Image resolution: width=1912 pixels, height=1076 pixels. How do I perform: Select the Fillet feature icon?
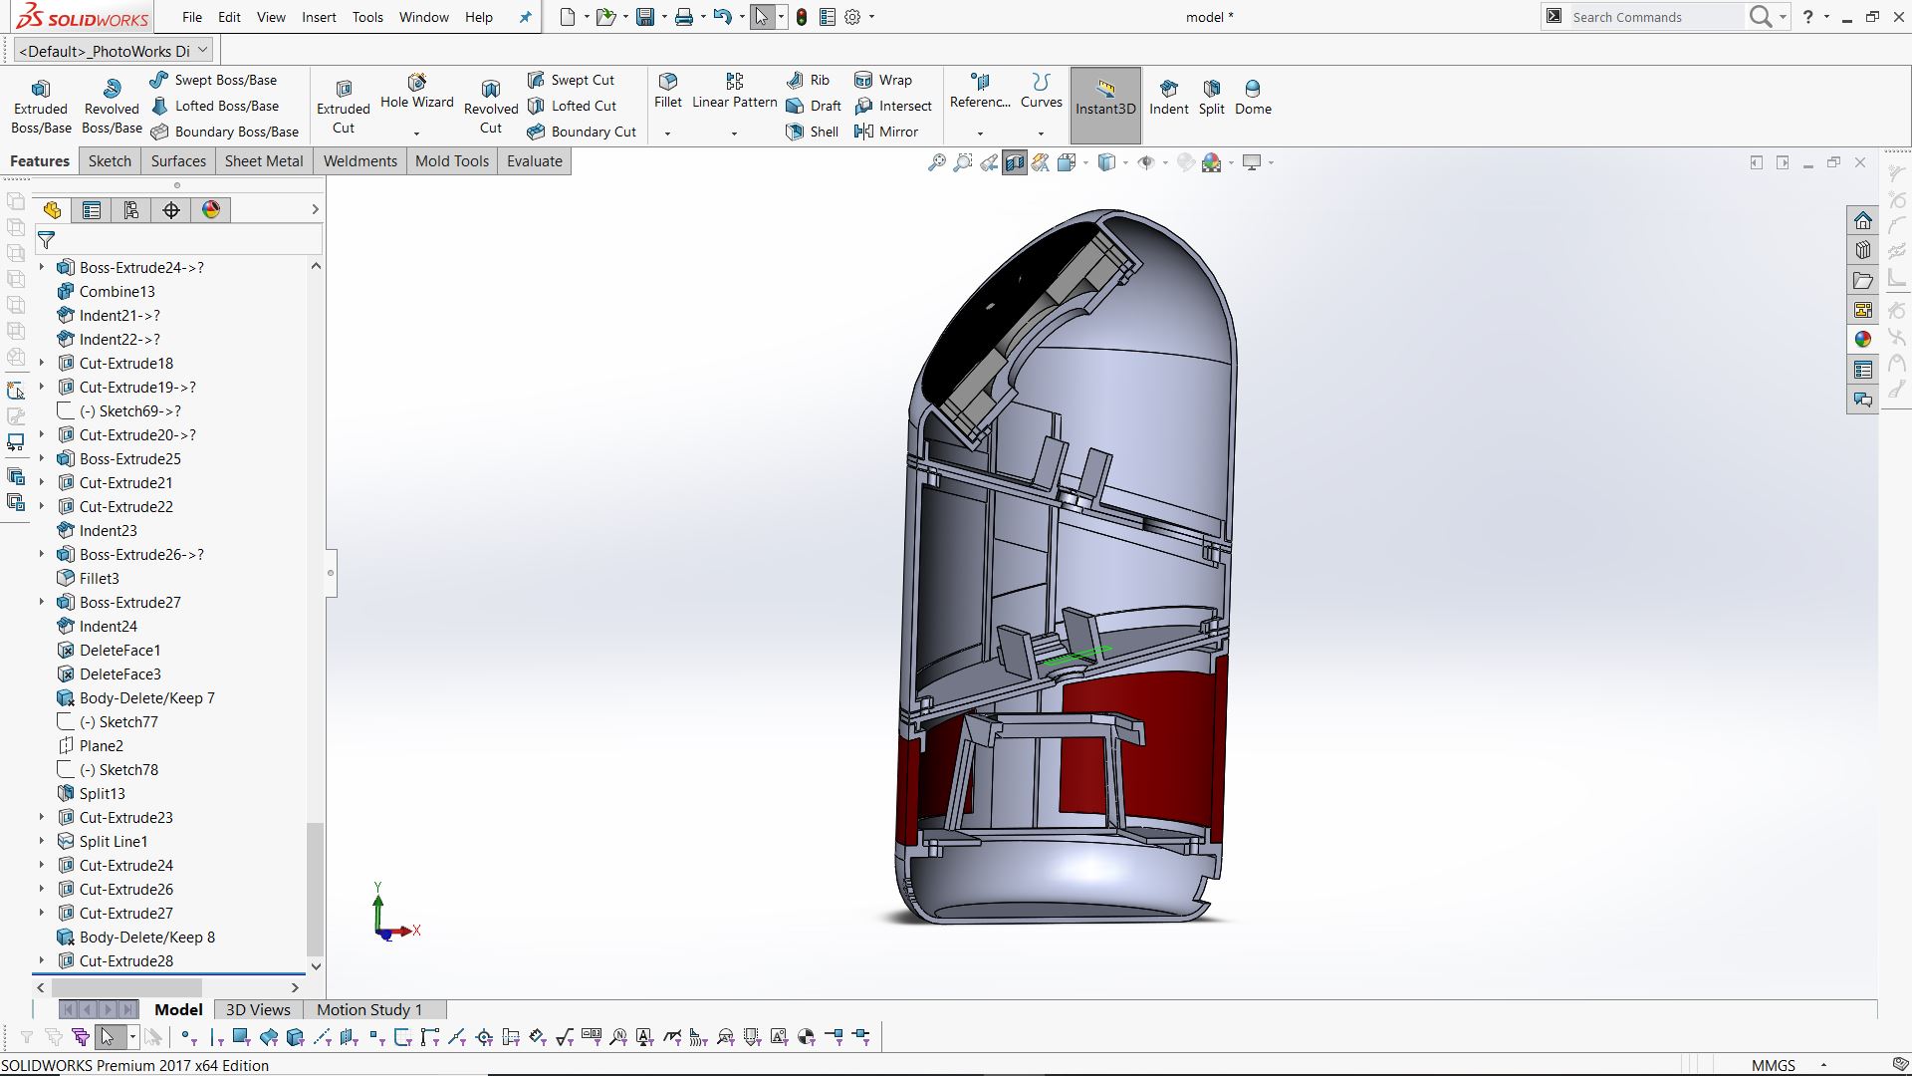[x=668, y=82]
